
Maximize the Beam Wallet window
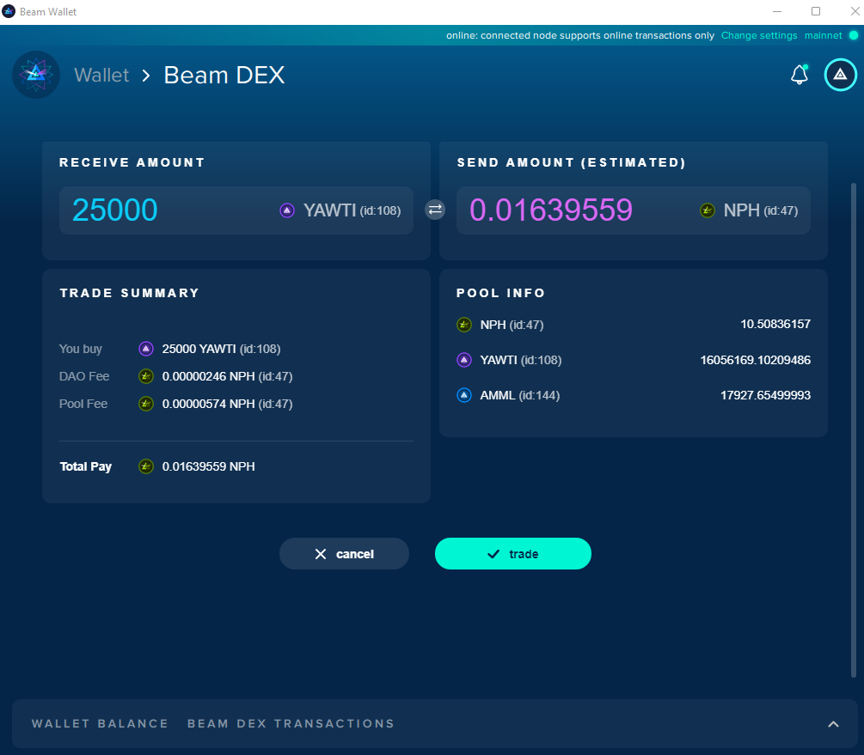click(x=816, y=11)
